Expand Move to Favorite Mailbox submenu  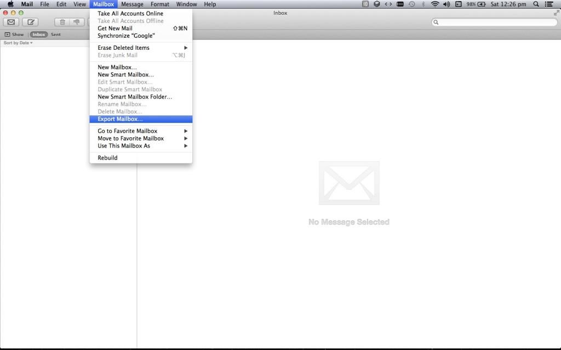pos(141,138)
